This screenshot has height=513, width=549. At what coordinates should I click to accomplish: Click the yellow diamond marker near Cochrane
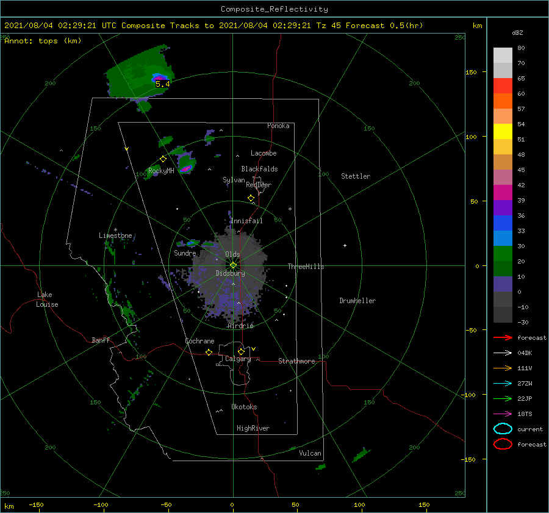coord(209,352)
